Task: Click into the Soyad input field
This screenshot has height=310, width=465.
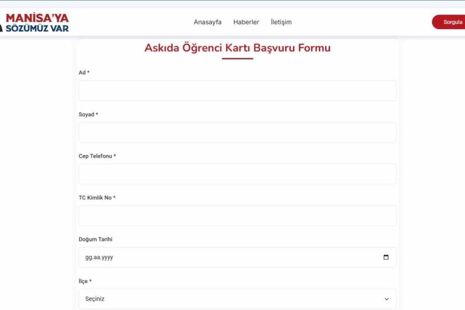Action: click(x=237, y=132)
